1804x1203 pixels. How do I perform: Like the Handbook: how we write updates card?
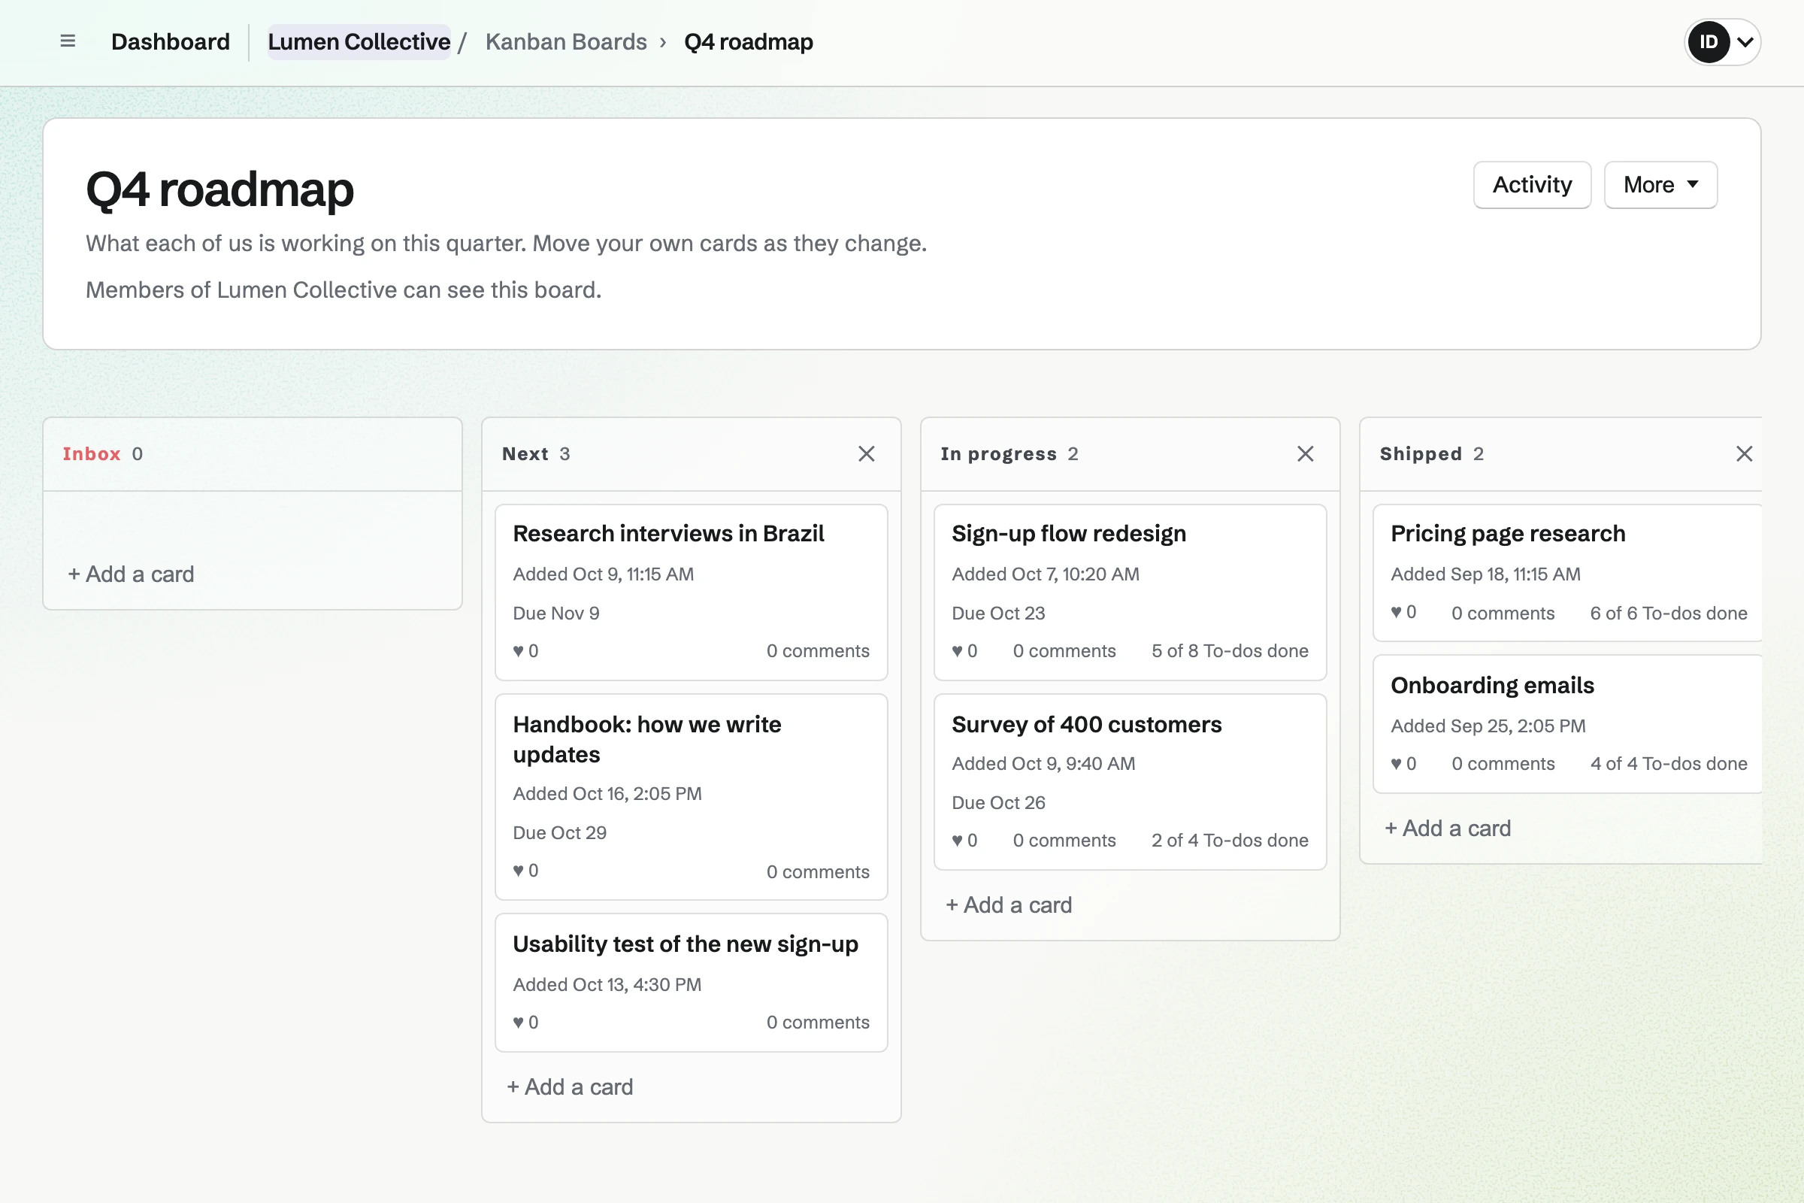[525, 871]
